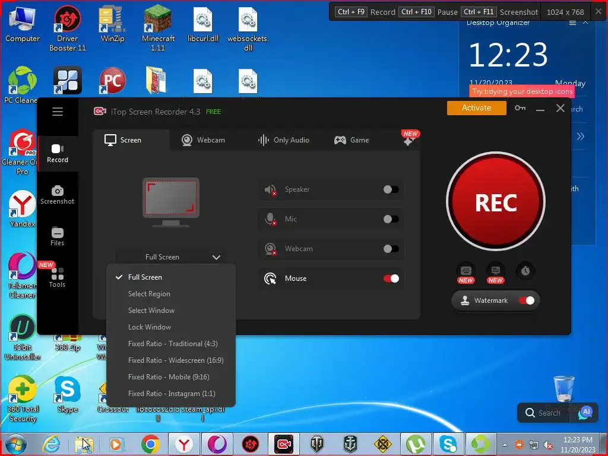
Task: Open the Files section in the sidebar
Action: click(58, 236)
